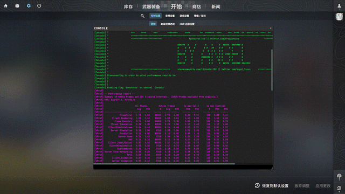The height and width of the screenshot is (194, 345).
Task: Open the 新闻 menu
Action: point(216,7)
